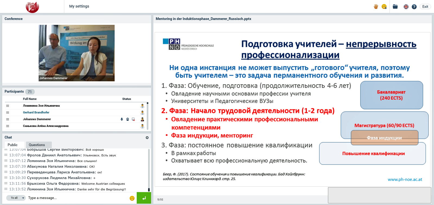Click presenter avatar icon of Johannes Dammerer
434x205 pixels.
tap(142, 119)
